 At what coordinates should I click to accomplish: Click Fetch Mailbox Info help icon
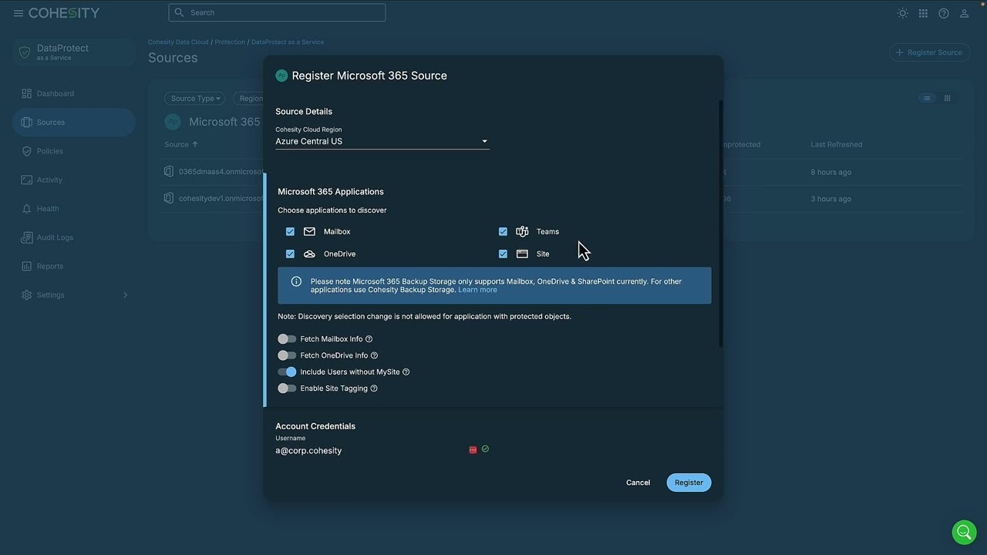[369, 339]
